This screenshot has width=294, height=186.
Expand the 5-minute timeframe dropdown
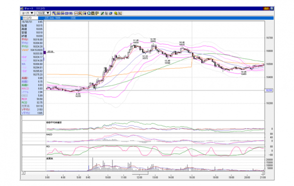pyautogui.click(x=43, y=13)
